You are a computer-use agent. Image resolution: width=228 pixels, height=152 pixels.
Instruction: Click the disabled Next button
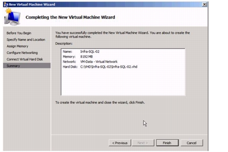click(x=143, y=143)
